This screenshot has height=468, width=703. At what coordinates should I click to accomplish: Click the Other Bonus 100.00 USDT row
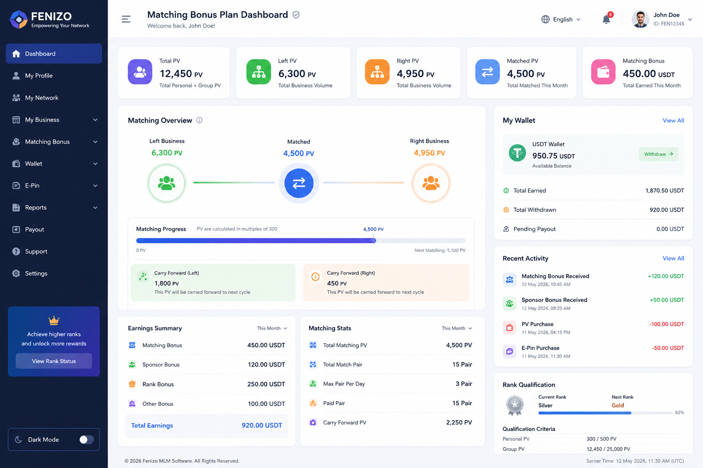click(207, 404)
